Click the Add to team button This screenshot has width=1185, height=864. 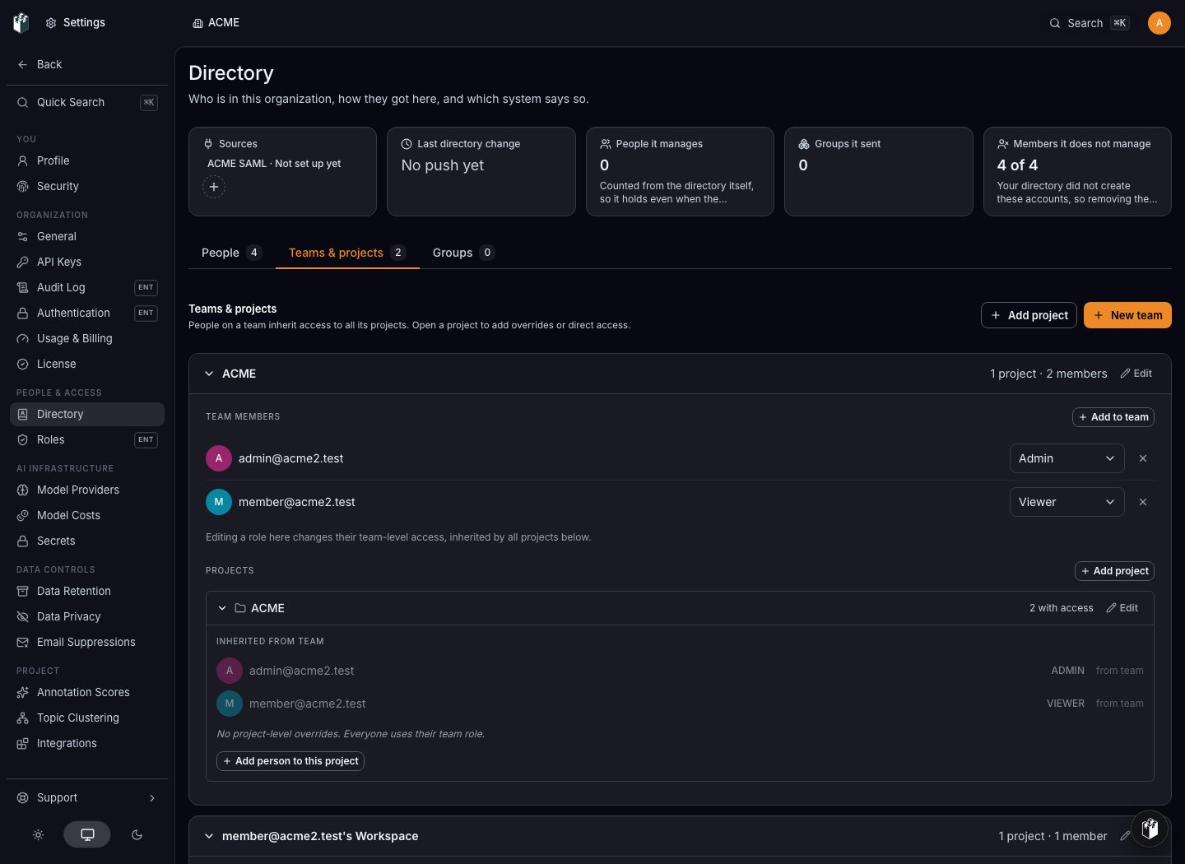tap(1113, 417)
